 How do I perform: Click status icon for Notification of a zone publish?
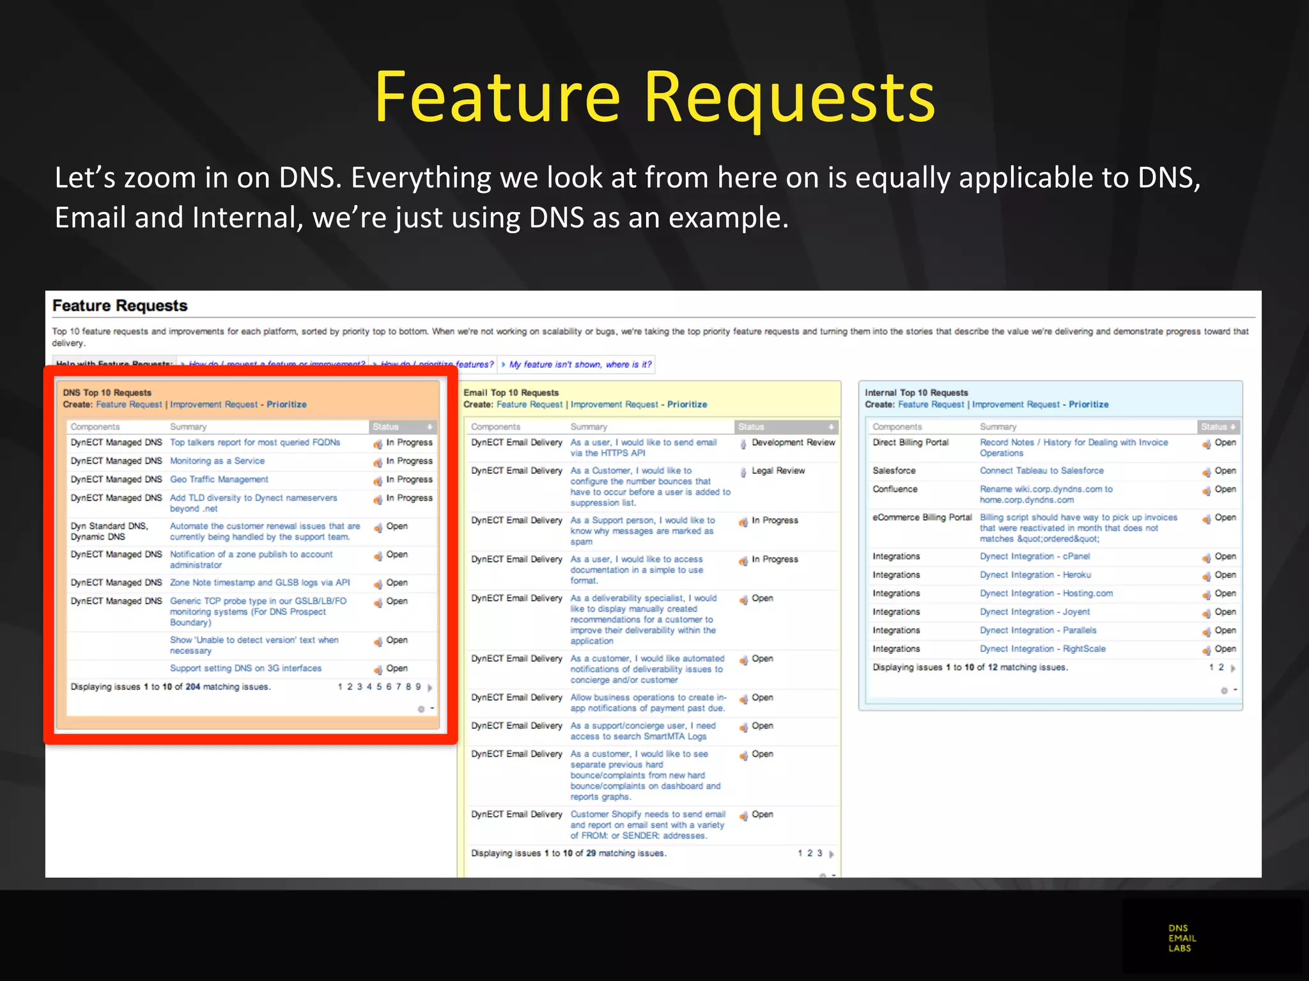coord(378,556)
